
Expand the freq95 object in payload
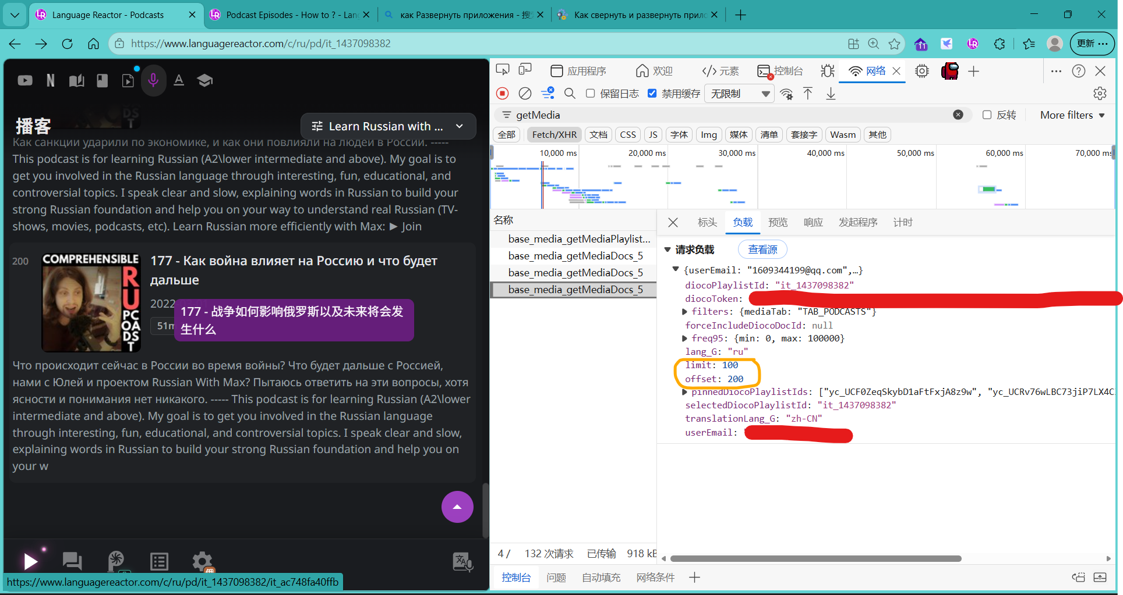click(685, 339)
